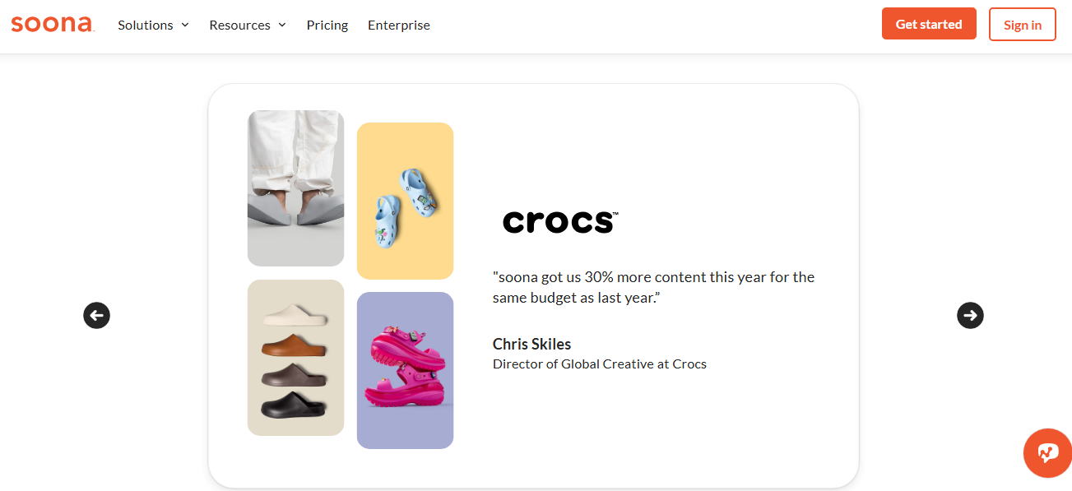Image resolution: width=1072 pixels, height=491 pixels.
Task: Open the Resources menu label
Action: pyautogui.click(x=239, y=25)
